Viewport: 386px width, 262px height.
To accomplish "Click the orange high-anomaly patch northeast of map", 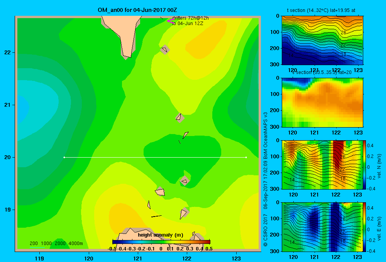I will (207, 39).
